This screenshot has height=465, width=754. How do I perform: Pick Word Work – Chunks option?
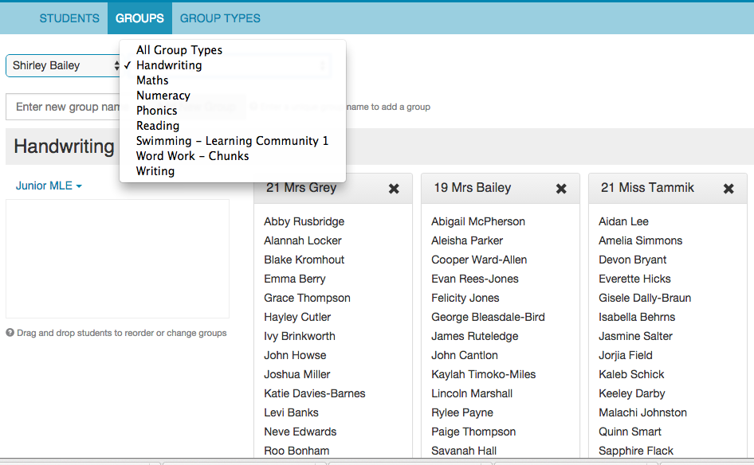(x=192, y=156)
